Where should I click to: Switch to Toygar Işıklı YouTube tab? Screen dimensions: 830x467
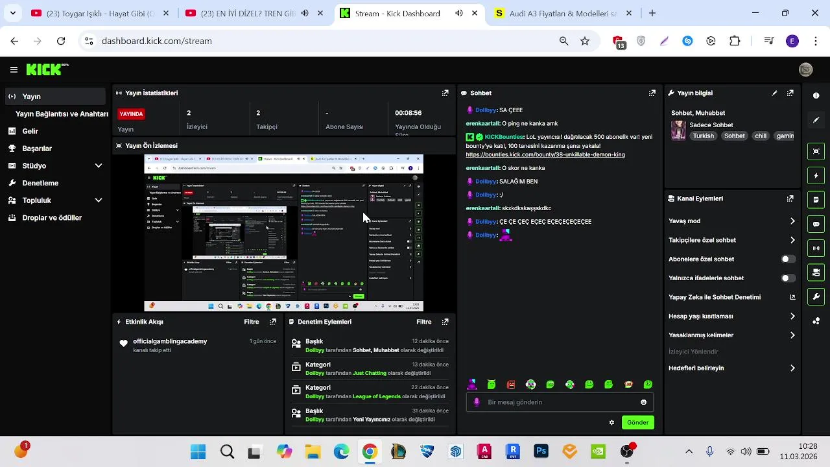point(101,13)
